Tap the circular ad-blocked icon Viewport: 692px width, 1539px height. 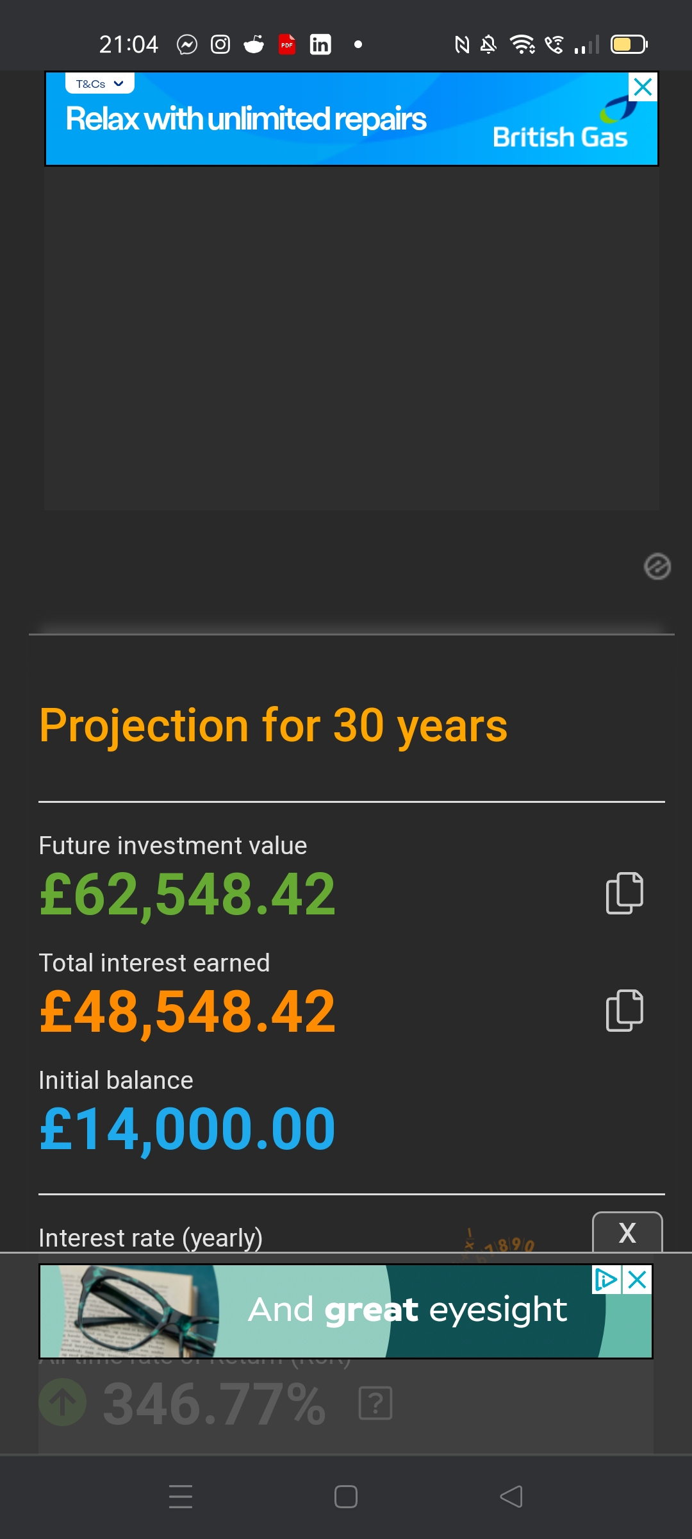point(657,567)
